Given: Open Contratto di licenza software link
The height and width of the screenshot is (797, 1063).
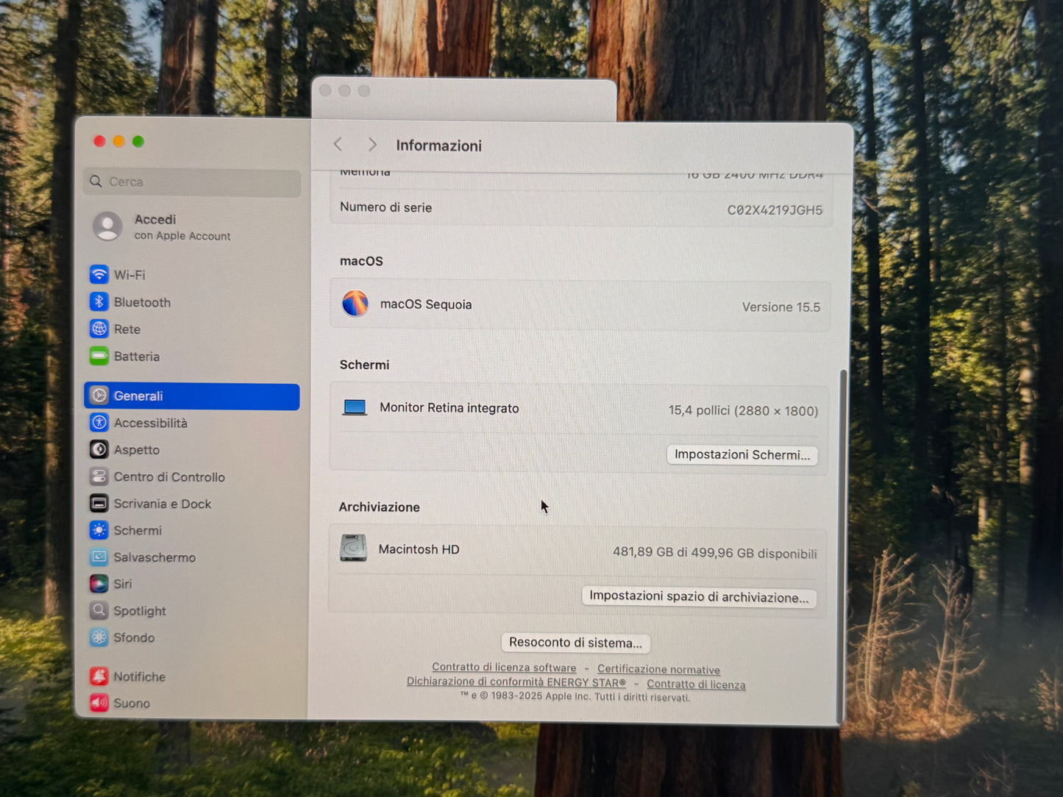Looking at the screenshot, I should 504,668.
